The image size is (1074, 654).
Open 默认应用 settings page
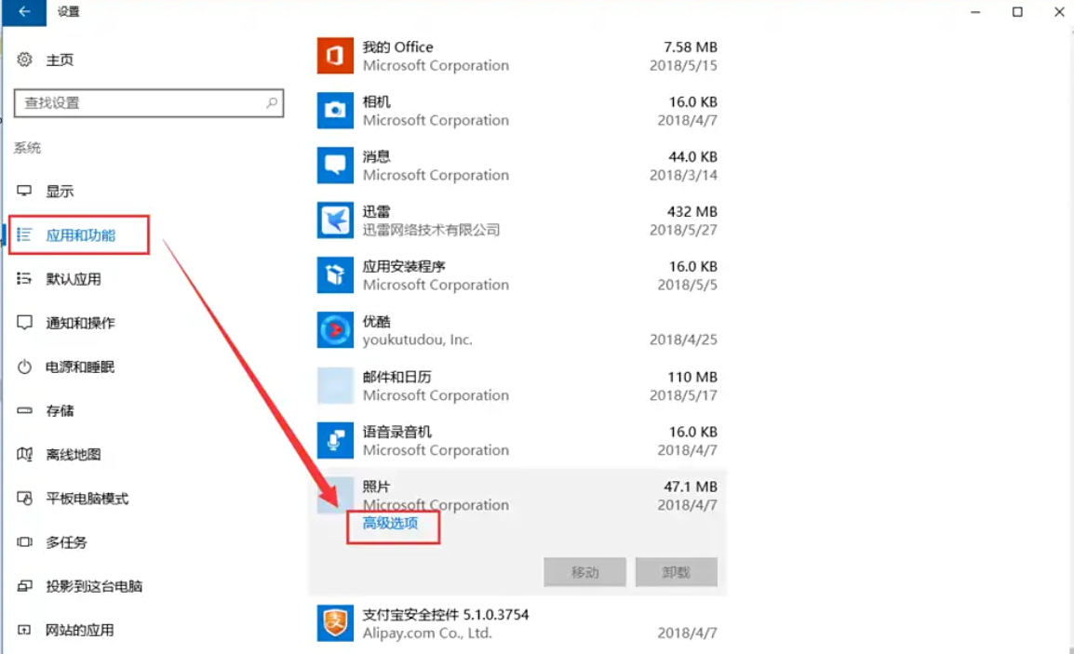click(73, 279)
